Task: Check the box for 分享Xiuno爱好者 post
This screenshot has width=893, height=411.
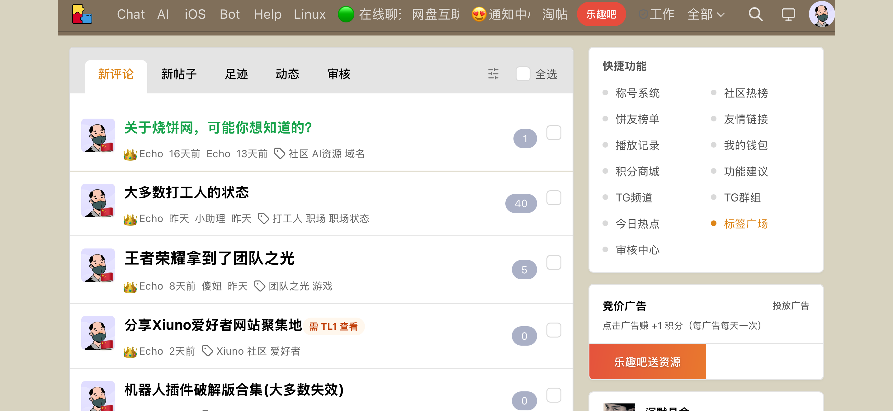Action: [554, 330]
